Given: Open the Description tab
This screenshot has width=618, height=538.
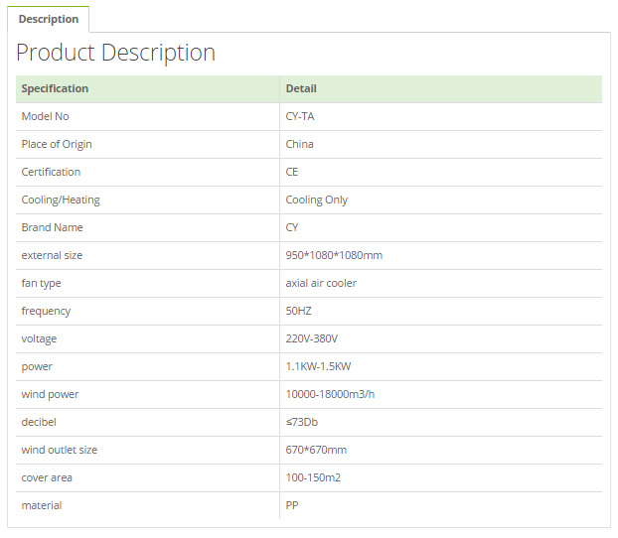Looking at the screenshot, I should [49, 19].
